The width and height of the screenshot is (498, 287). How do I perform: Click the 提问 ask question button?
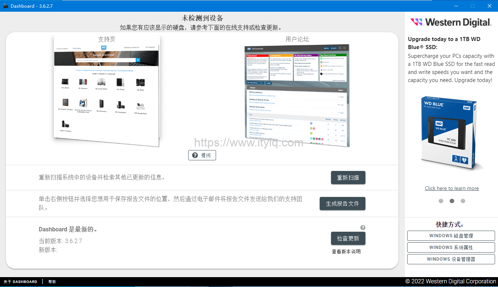202,155
